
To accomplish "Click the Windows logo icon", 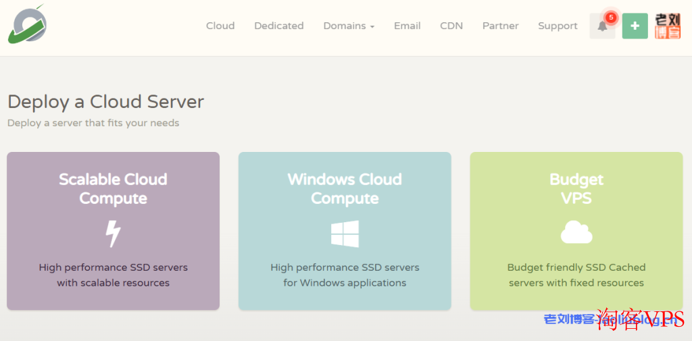I will click(345, 234).
